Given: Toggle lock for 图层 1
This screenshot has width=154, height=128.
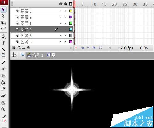Looking at the screenshot, I should pos(66,23).
